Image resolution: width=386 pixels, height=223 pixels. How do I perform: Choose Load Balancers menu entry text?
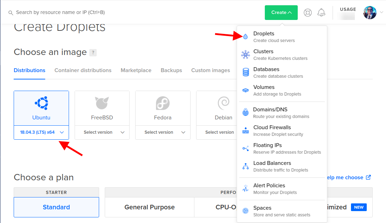tap(272, 163)
